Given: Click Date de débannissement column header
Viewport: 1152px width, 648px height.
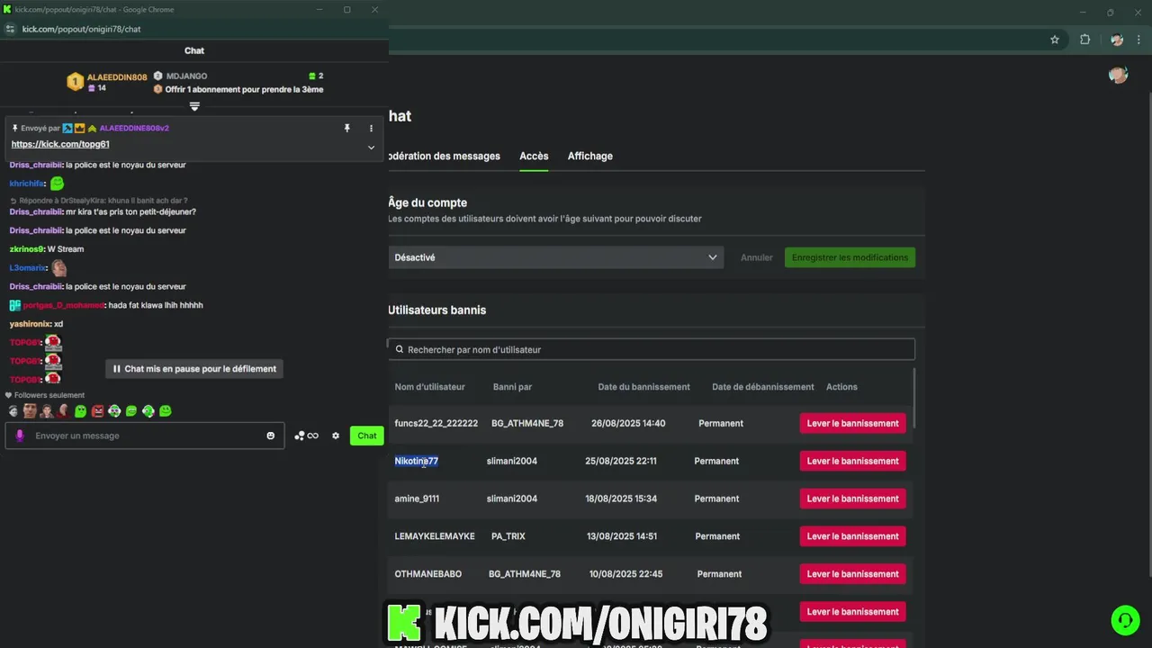Looking at the screenshot, I should click(762, 387).
